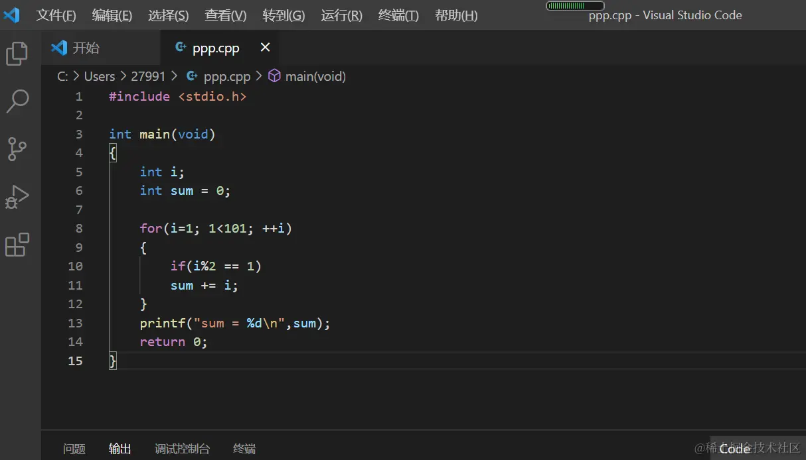Viewport: 806px width, 460px height.
Task: Open the Source Control view
Action: (17, 149)
